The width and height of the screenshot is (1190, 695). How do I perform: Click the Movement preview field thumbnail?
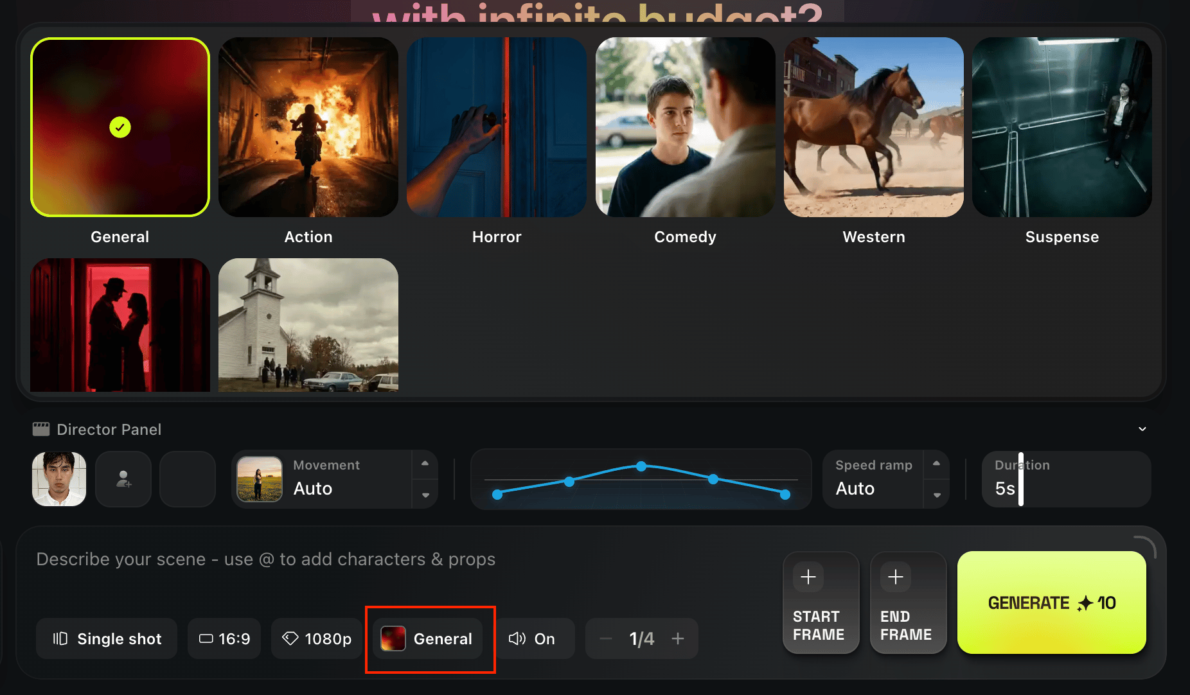pos(260,479)
